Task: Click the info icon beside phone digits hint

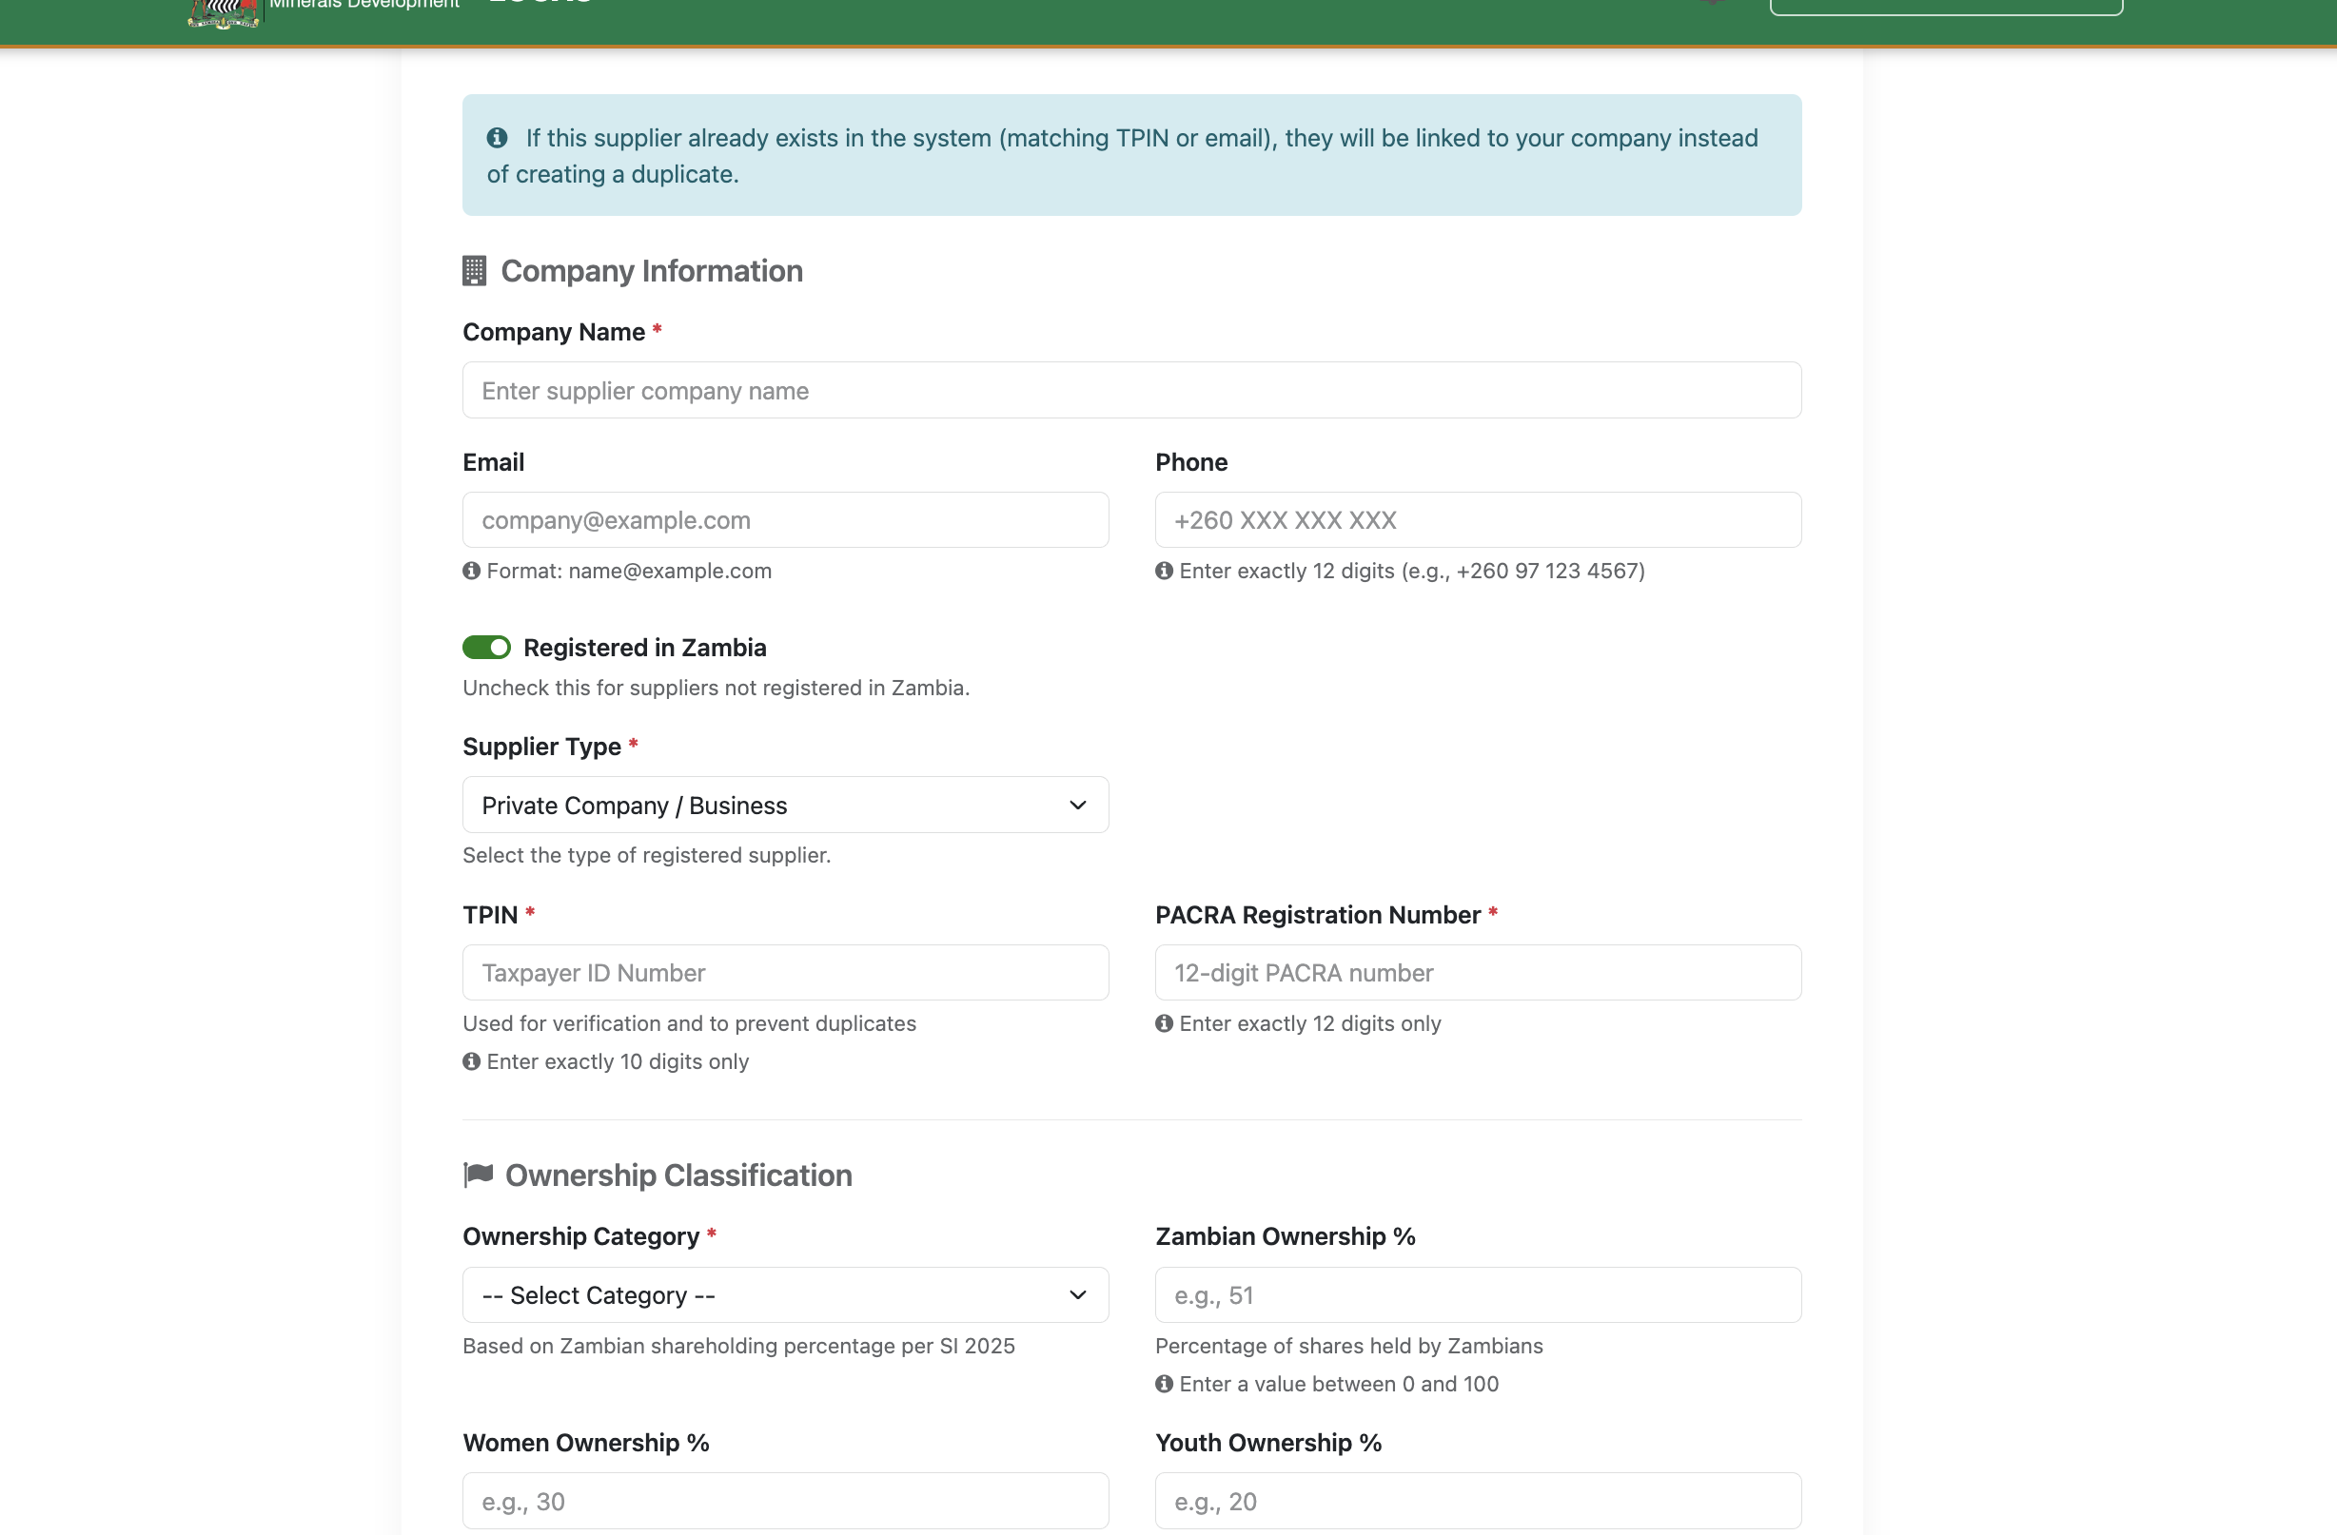Action: click(x=1164, y=572)
